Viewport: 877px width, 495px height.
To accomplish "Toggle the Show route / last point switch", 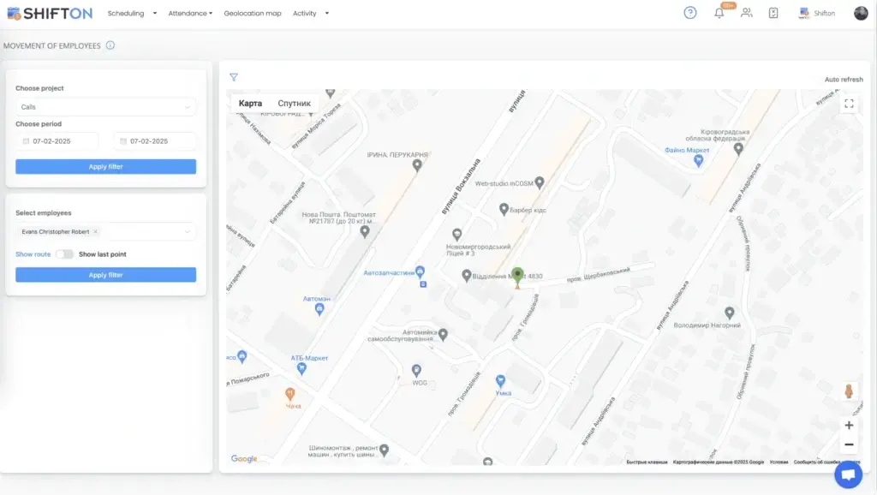I will tap(64, 254).
